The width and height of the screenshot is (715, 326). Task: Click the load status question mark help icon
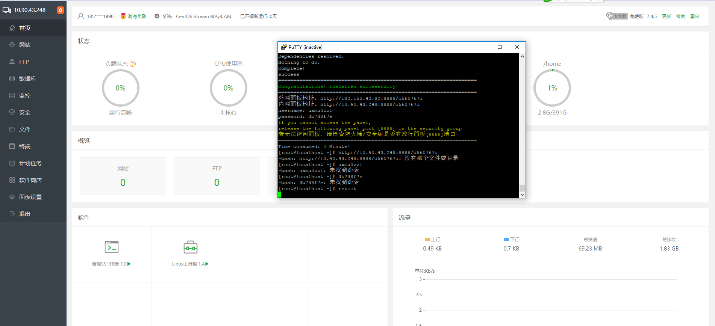(x=133, y=64)
